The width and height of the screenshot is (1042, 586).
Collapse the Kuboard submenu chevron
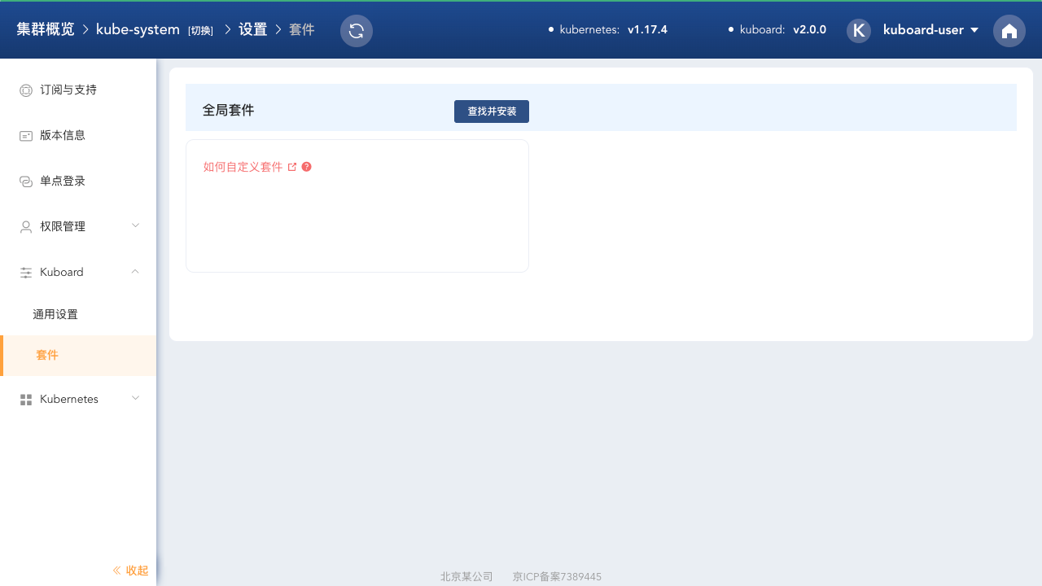click(x=135, y=271)
